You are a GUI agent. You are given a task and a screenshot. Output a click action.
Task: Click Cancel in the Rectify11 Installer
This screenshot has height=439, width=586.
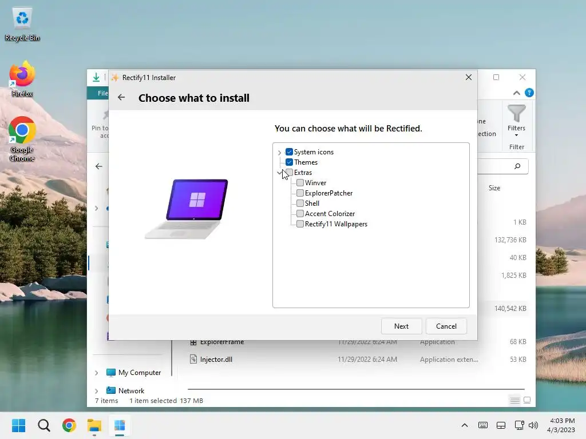pos(446,326)
